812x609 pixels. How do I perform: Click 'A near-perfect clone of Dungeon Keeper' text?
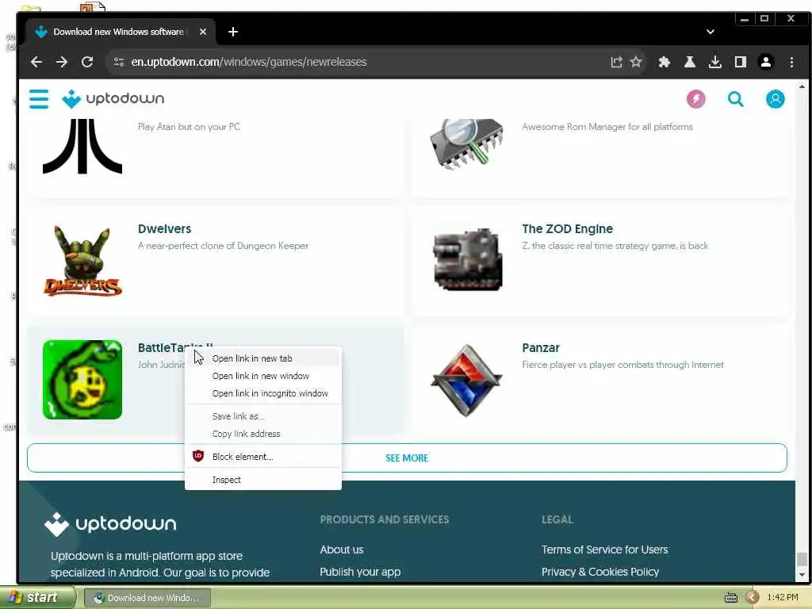[223, 246]
